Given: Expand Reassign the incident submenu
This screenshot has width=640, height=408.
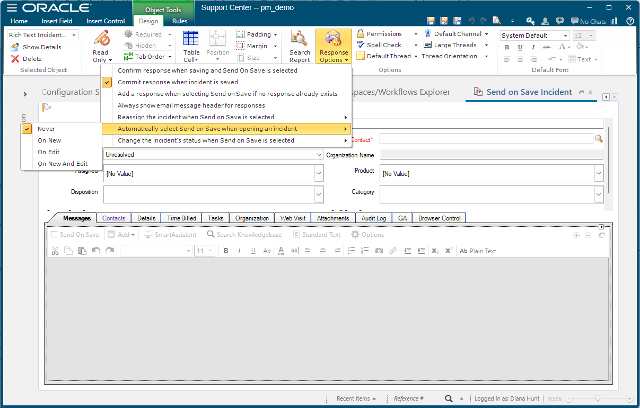Looking at the screenshot, I should point(226,117).
